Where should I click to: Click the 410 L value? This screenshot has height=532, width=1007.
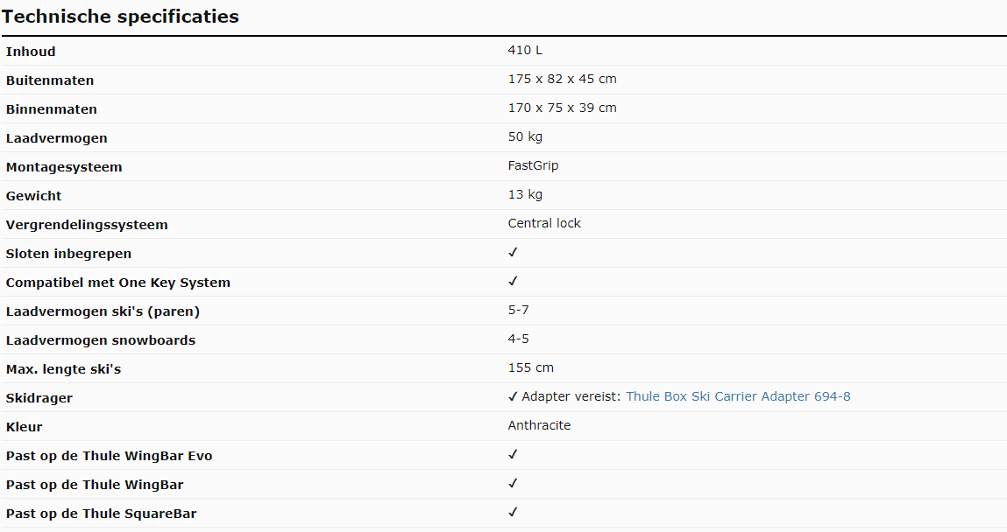click(525, 50)
